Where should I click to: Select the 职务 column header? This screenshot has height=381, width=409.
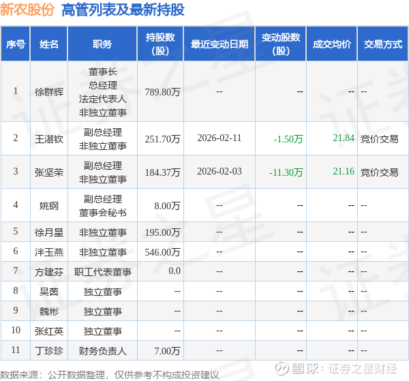(102, 44)
